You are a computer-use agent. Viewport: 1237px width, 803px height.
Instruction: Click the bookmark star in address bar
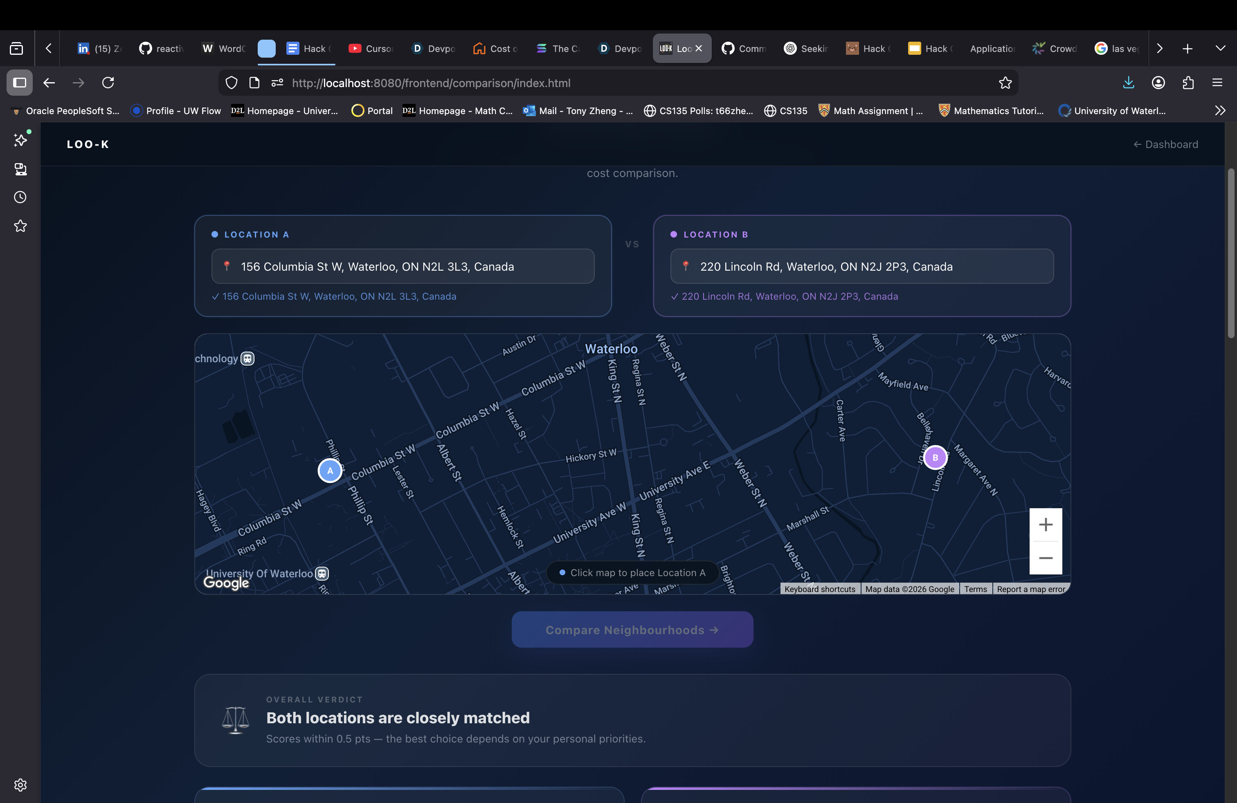pos(1005,83)
